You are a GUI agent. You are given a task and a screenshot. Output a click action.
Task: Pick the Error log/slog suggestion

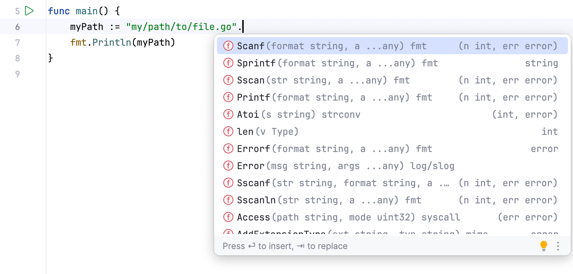click(251, 166)
